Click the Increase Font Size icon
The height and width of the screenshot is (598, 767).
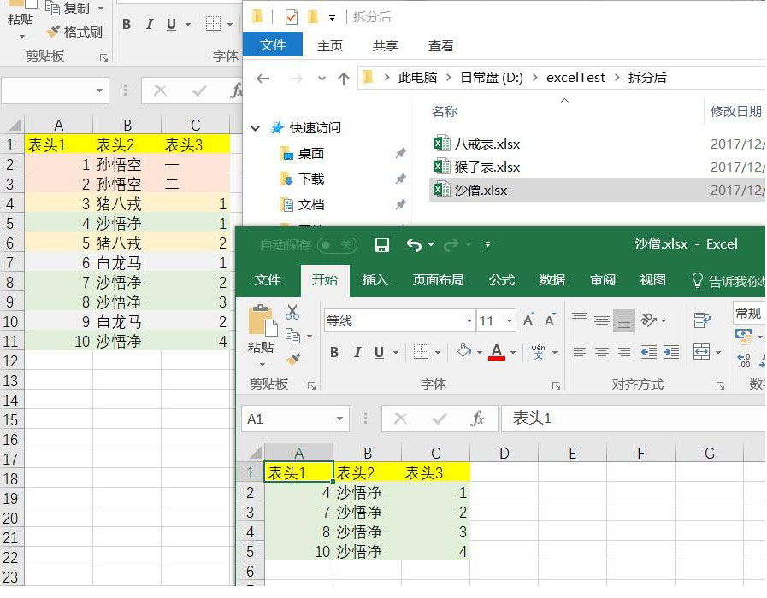click(528, 320)
